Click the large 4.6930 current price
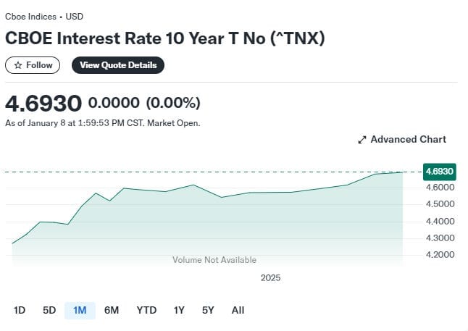 (43, 104)
